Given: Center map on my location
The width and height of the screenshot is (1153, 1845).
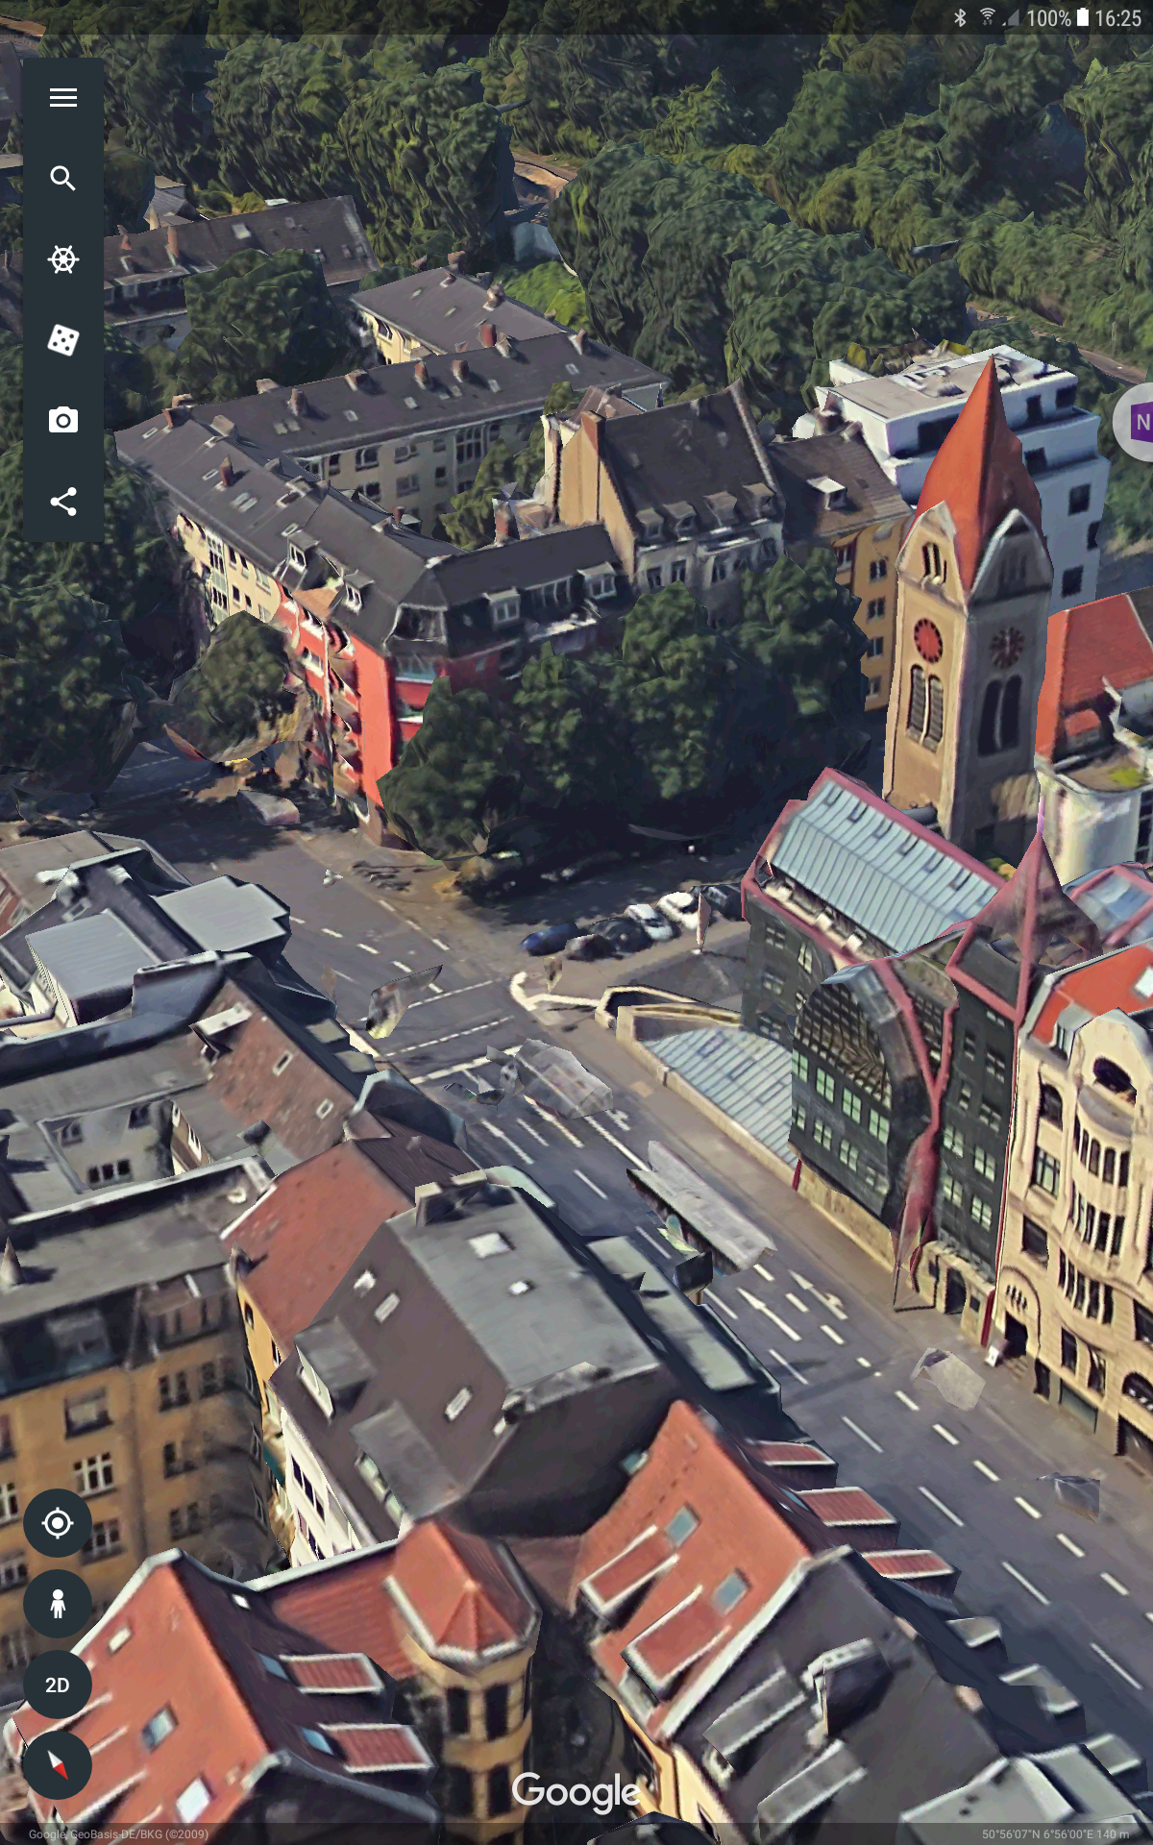Looking at the screenshot, I should tap(58, 1523).
